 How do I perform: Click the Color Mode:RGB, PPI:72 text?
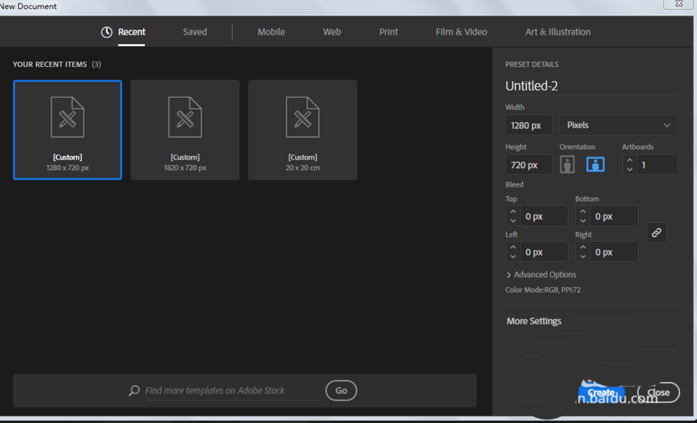pos(543,290)
